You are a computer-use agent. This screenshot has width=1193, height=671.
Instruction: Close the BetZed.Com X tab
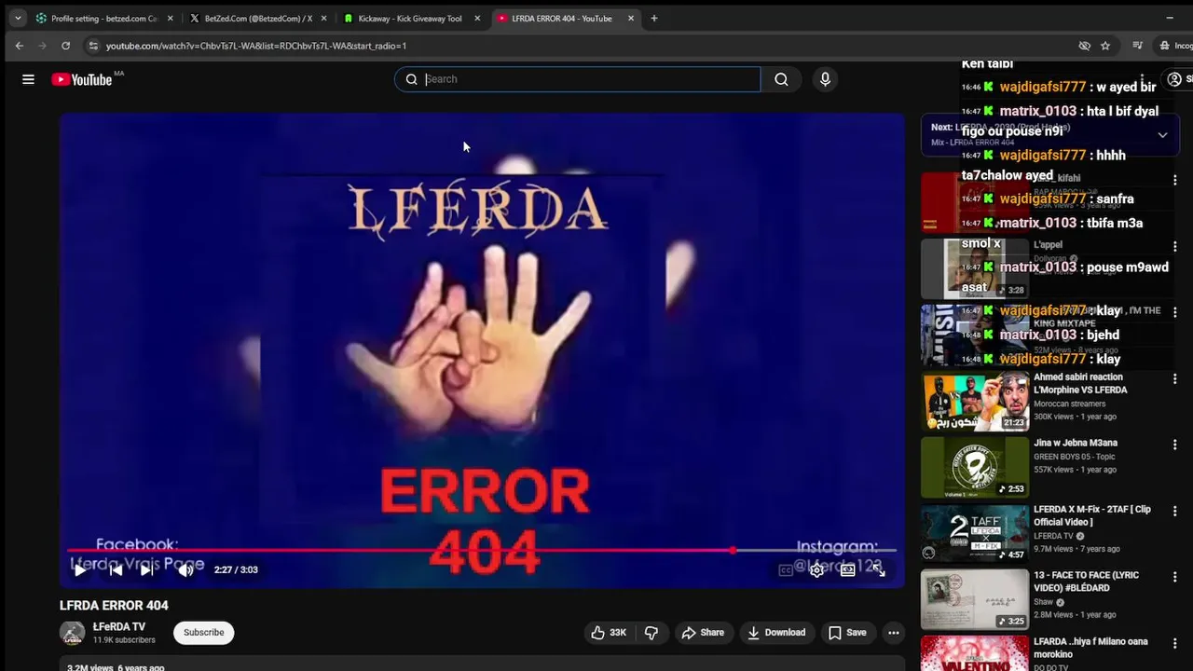323,18
